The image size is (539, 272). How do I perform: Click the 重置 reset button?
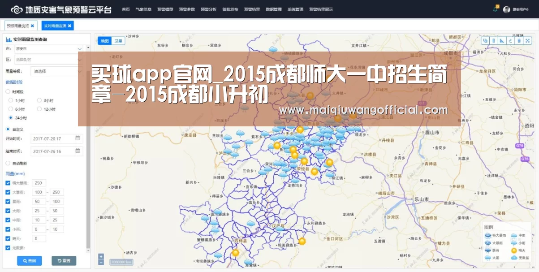tap(64, 261)
